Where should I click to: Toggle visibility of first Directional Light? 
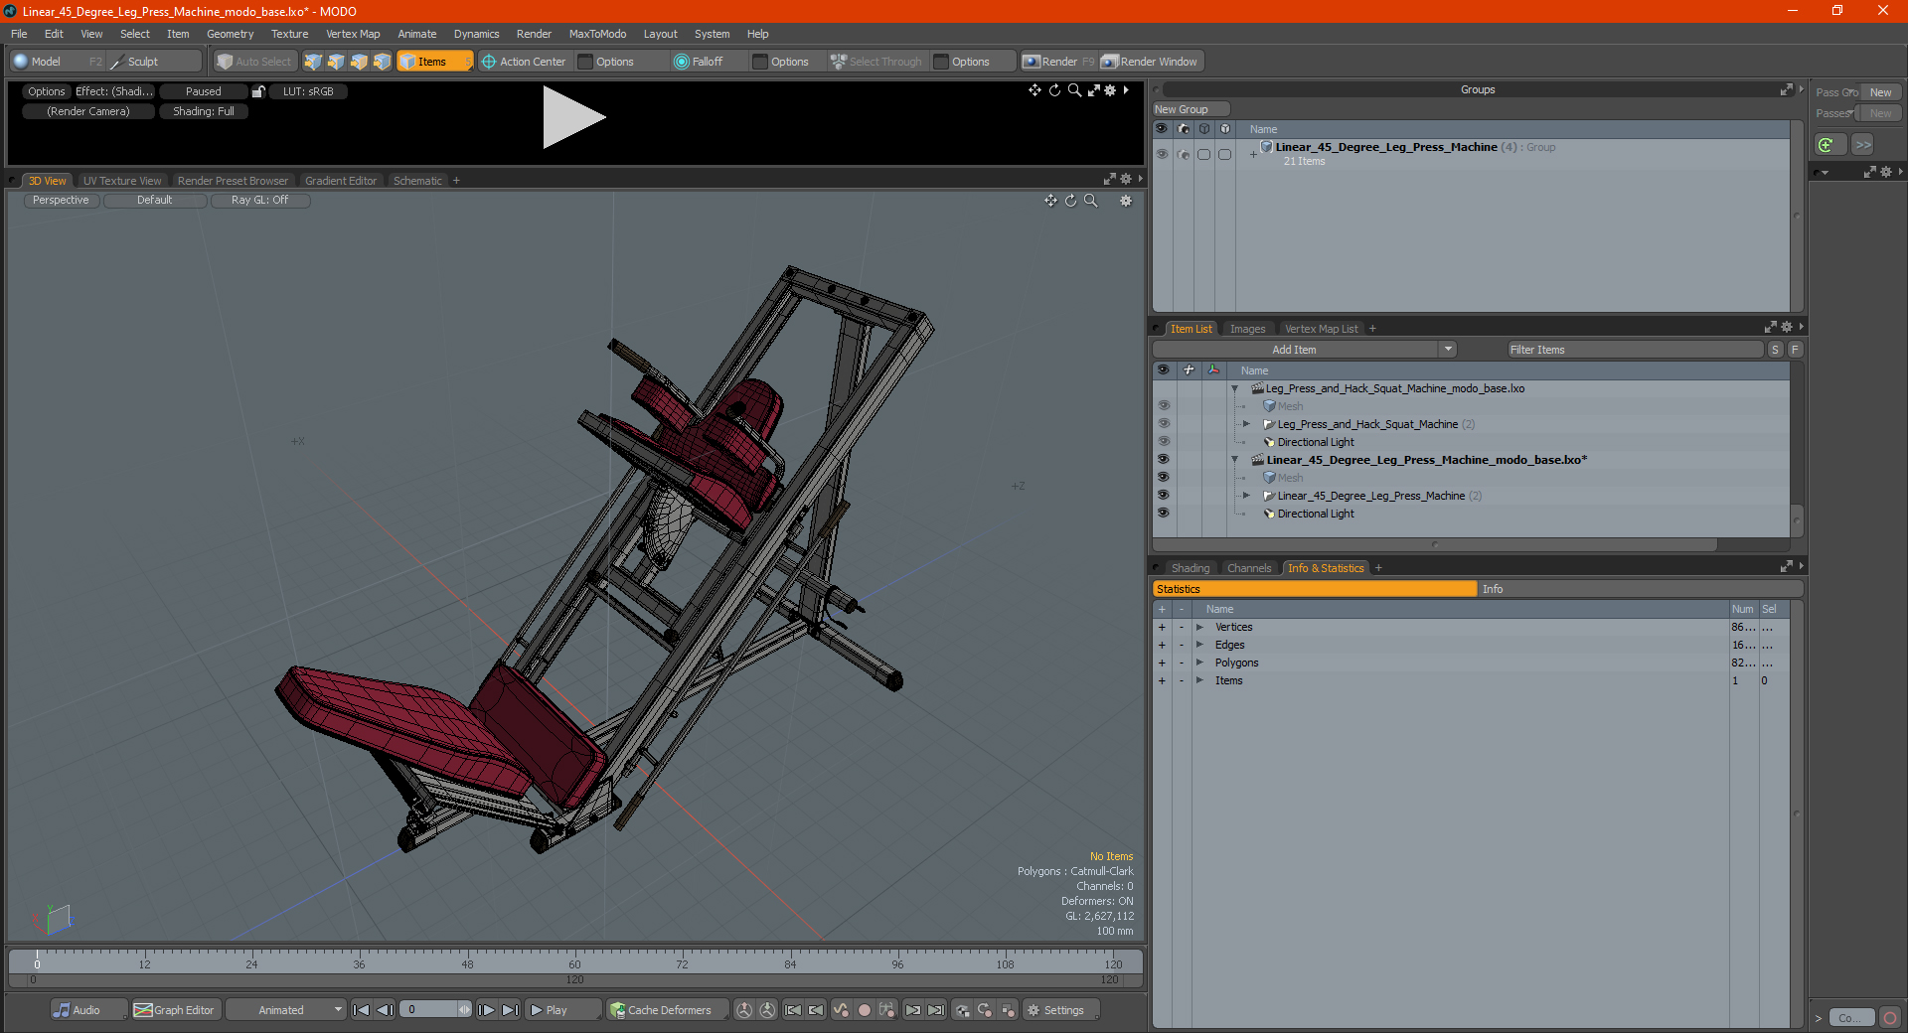point(1164,442)
